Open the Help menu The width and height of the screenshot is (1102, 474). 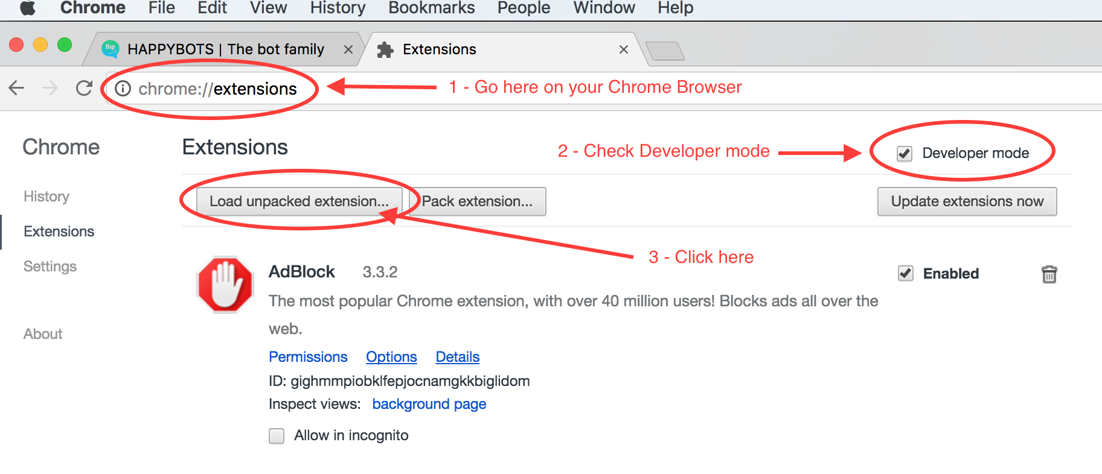(x=676, y=8)
